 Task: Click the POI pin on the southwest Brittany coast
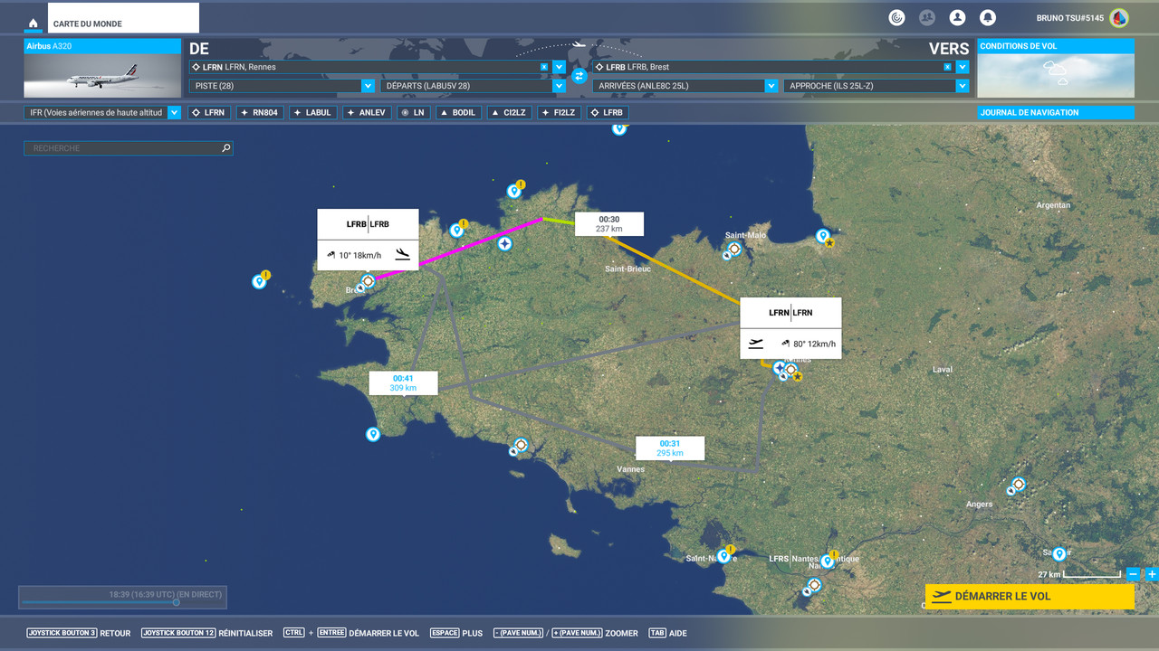coord(373,434)
